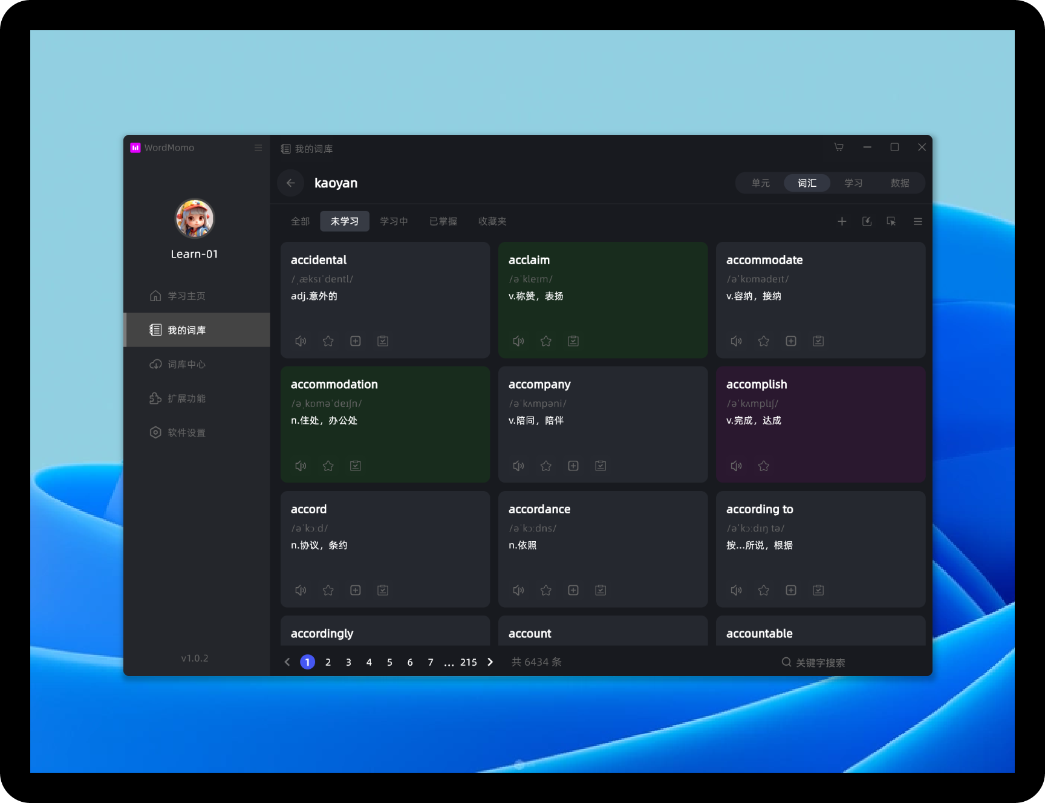Click the hamburger icon beside WordMomo

[258, 148]
